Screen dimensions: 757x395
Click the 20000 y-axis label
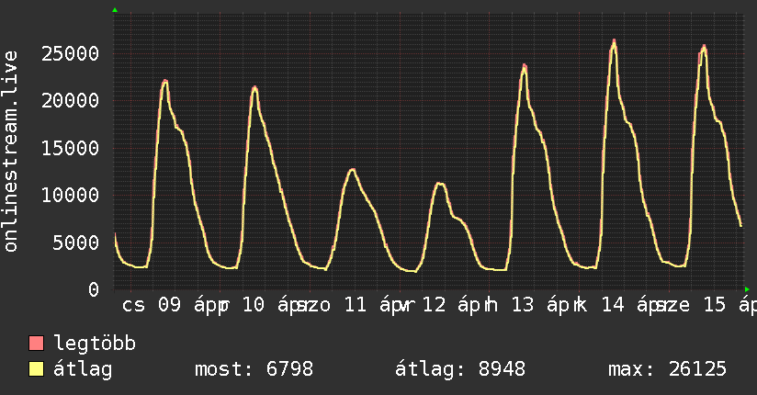71,100
